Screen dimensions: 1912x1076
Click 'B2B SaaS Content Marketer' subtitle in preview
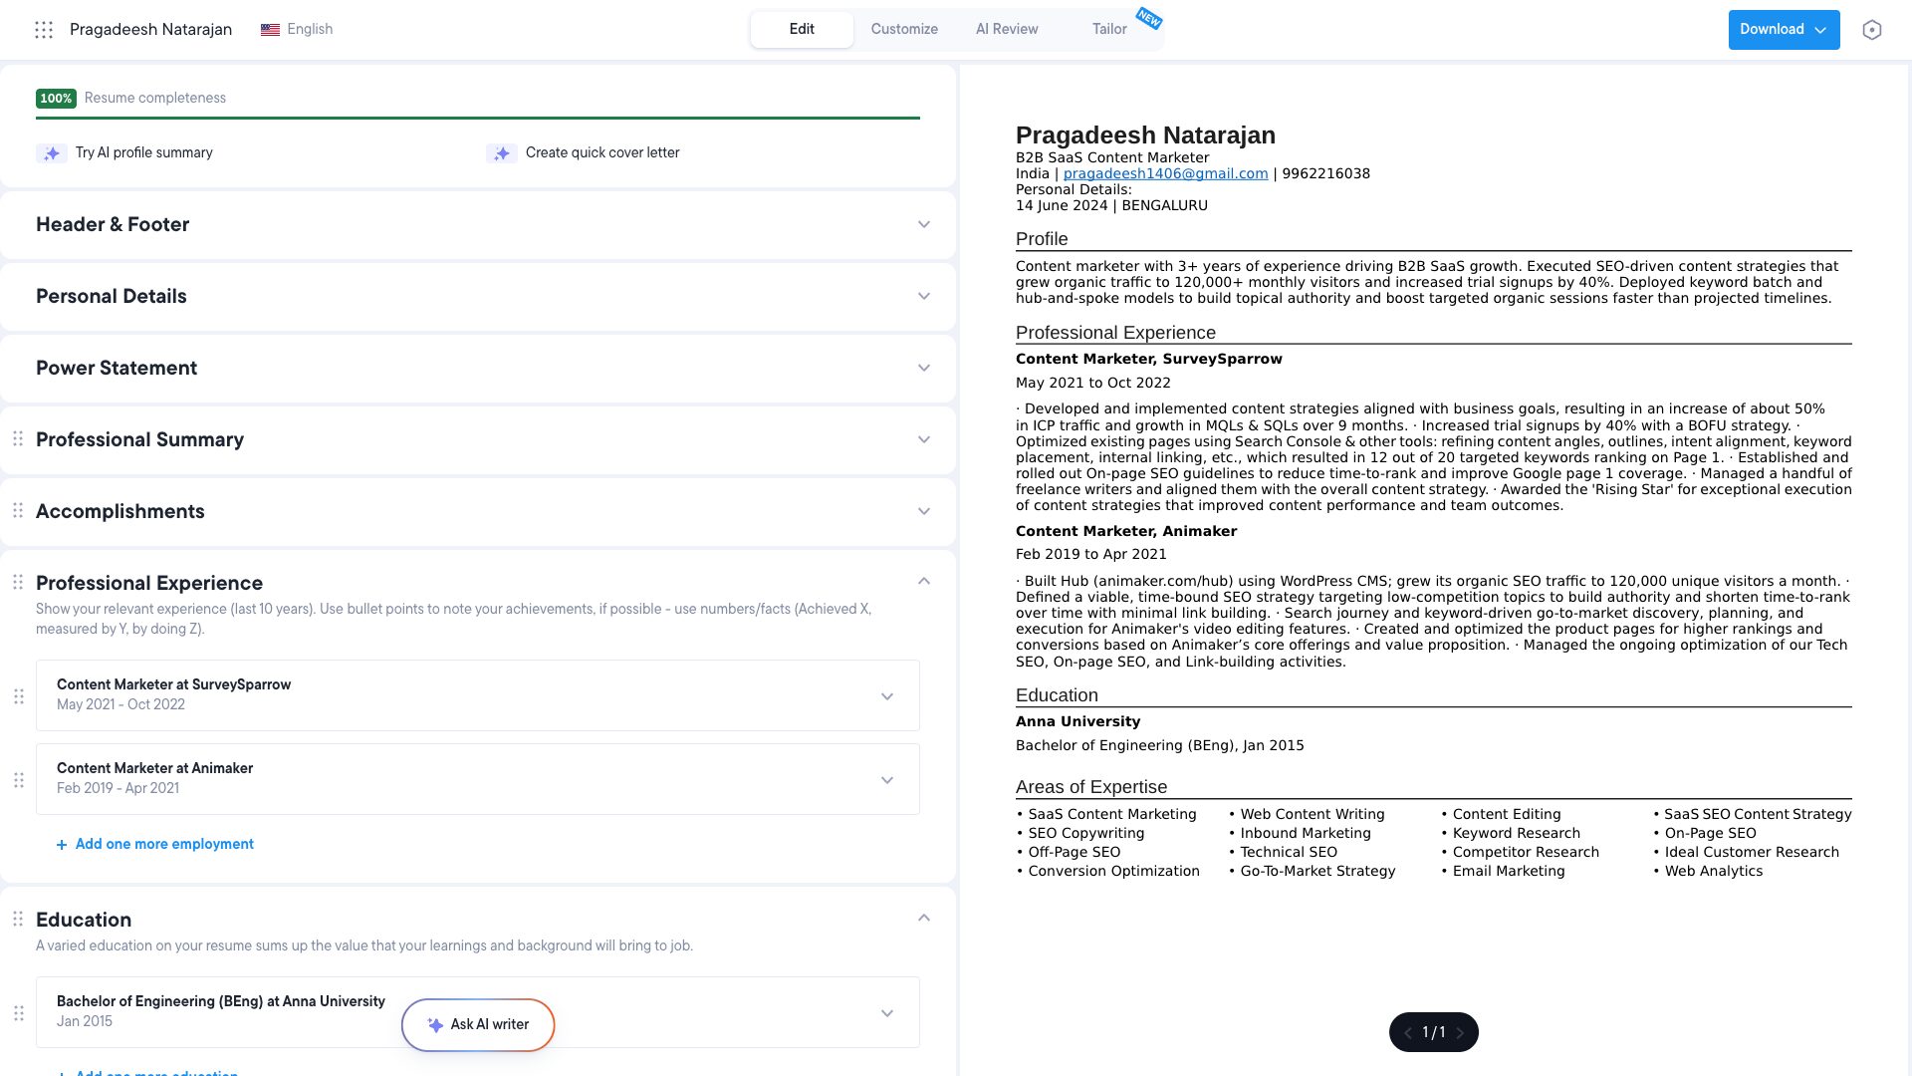(1112, 158)
